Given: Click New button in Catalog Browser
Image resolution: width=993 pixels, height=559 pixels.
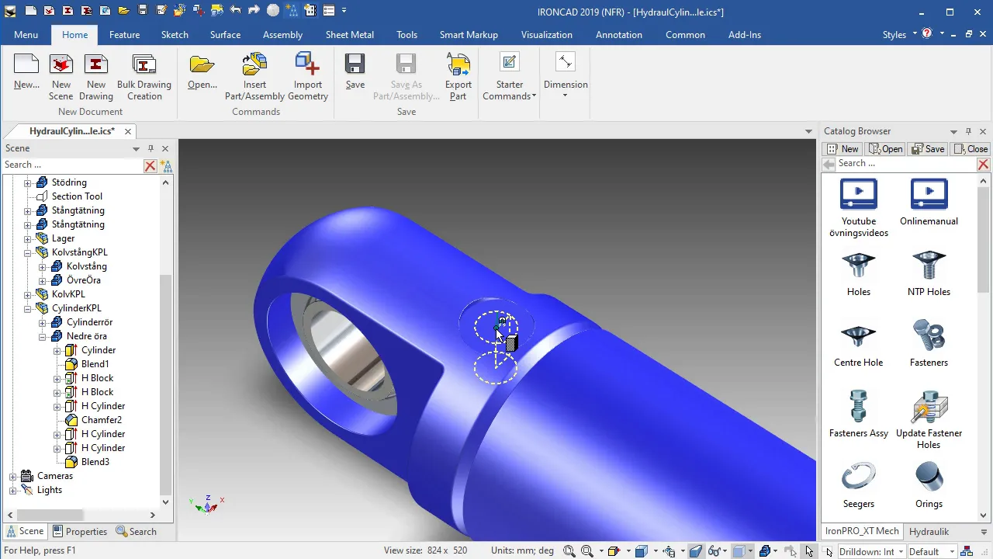Looking at the screenshot, I should [x=844, y=149].
